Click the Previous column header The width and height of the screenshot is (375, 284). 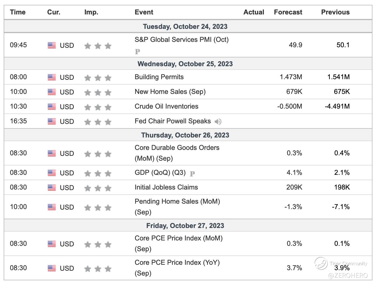point(335,12)
